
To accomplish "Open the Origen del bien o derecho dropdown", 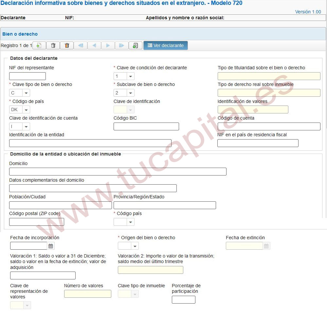I will [x=135, y=246].
